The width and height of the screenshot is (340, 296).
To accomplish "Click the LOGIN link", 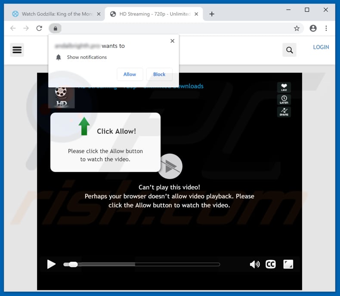I will pyautogui.click(x=321, y=47).
